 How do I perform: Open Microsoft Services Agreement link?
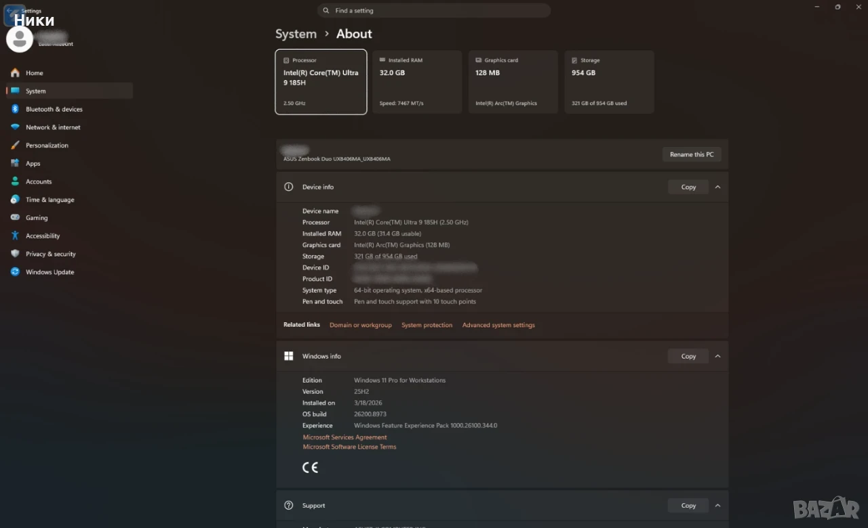344,437
